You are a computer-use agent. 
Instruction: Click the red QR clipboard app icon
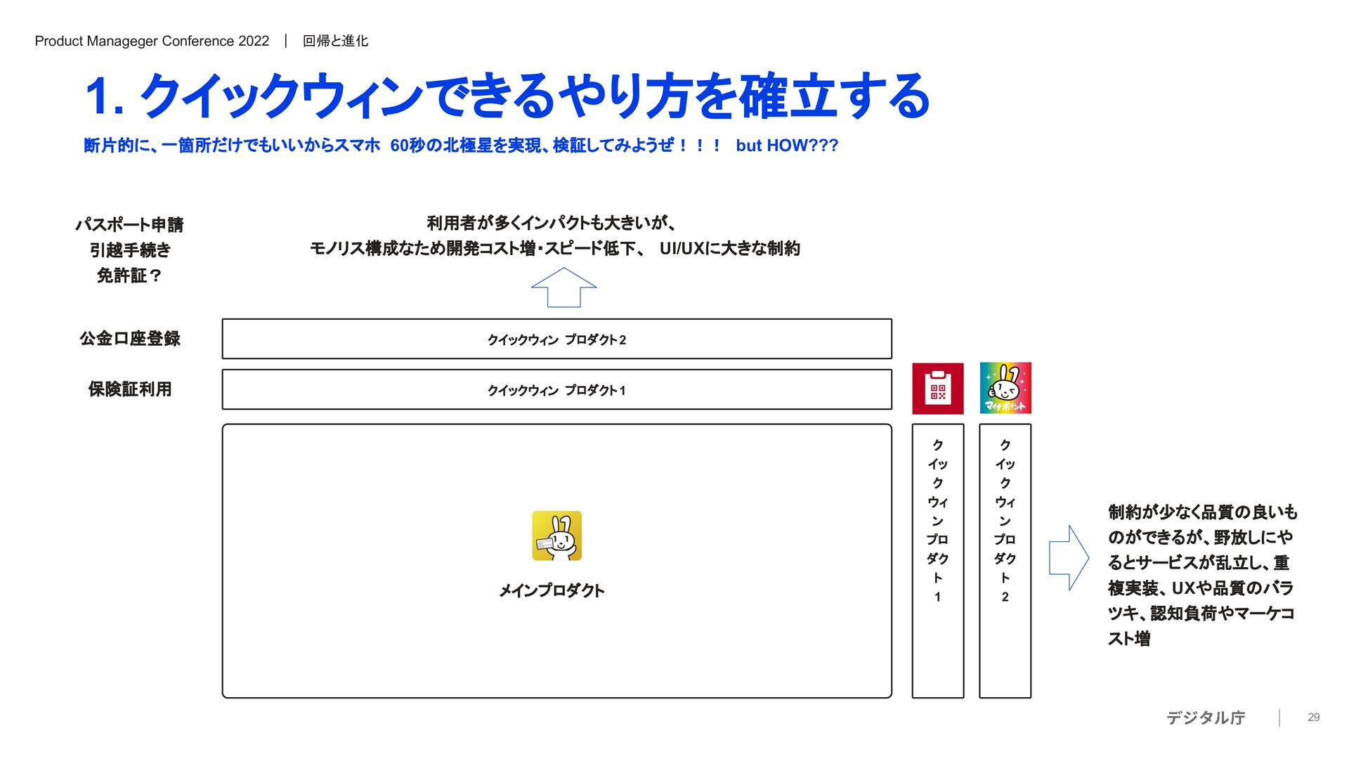tap(937, 389)
